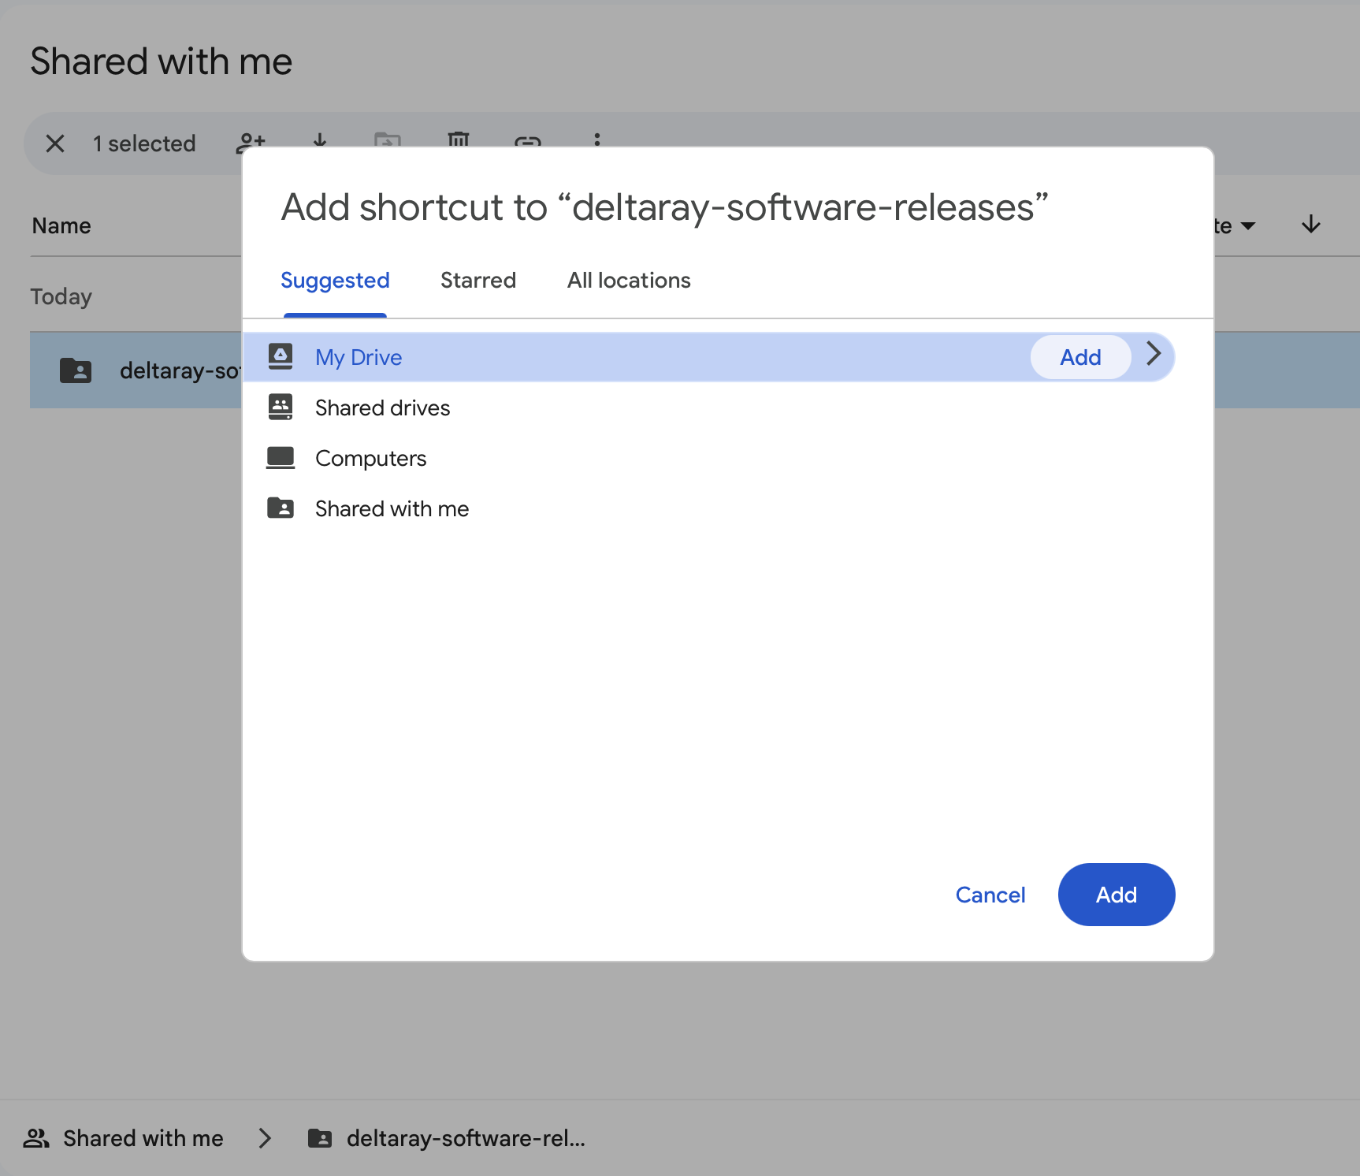Move selected item to trash

click(459, 143)
